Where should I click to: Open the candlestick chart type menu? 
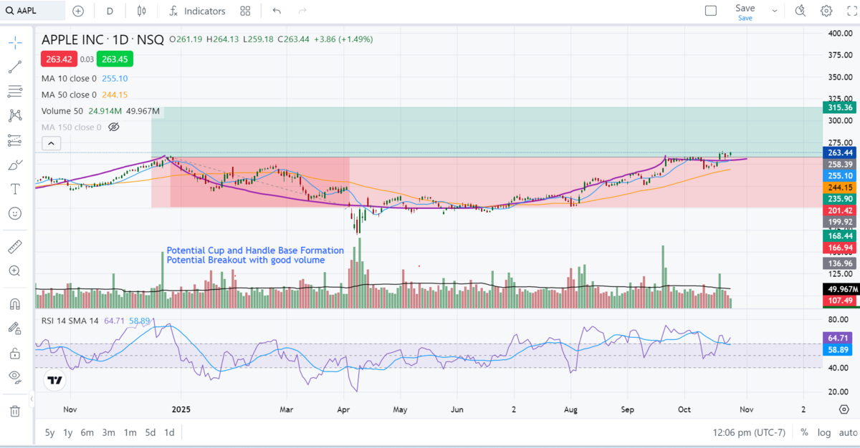coord(141,11)
